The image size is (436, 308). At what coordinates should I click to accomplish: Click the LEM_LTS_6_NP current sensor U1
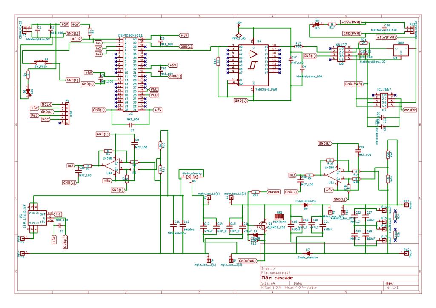click(38, 218)
